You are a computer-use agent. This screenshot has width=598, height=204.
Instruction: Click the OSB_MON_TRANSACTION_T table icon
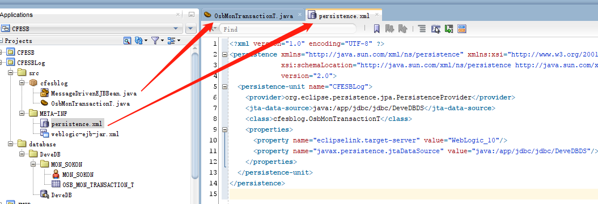click(56, 185)
